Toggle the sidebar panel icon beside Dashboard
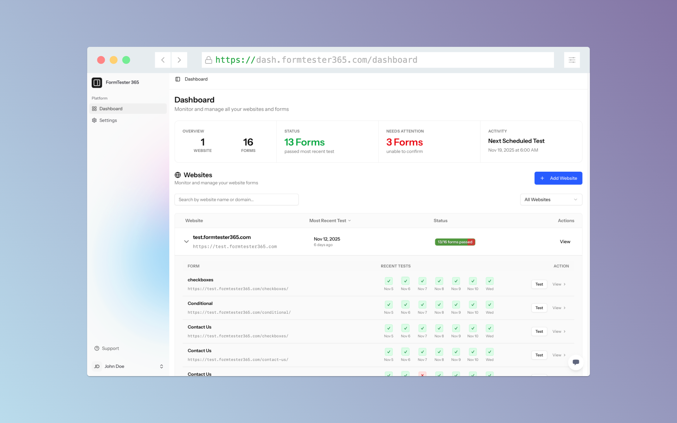Screen dimensions: 677x423 coord(178,79)
